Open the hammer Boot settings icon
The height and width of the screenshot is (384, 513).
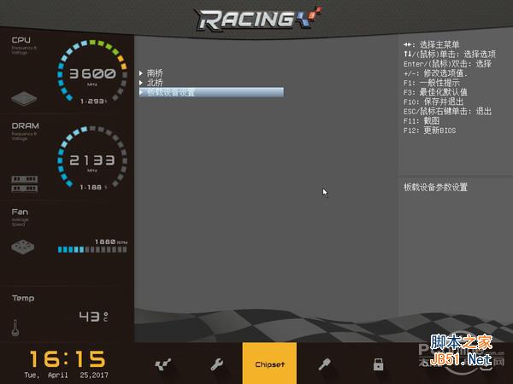(x=325, y=364)
